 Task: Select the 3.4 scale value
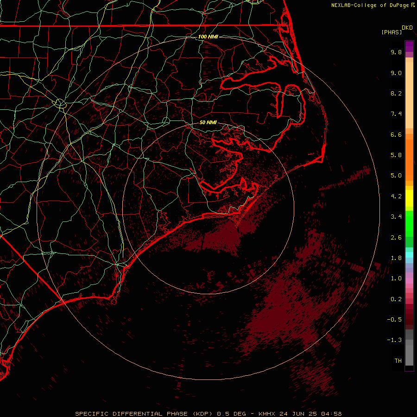(396, 217)
